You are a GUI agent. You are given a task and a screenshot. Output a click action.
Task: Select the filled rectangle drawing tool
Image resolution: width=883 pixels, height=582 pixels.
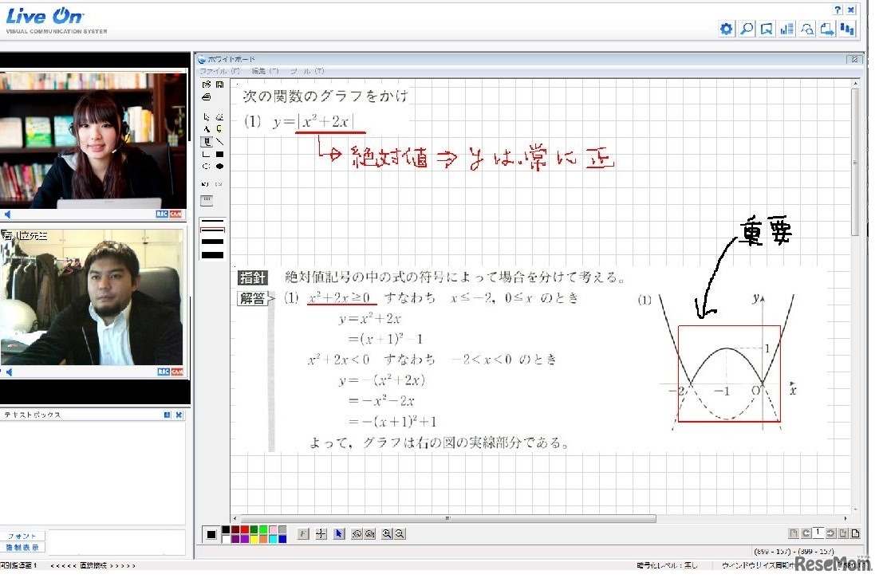[x=219, y=154]
